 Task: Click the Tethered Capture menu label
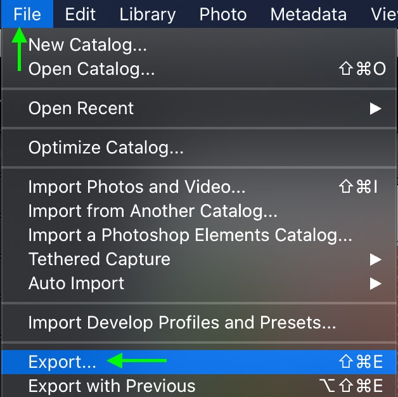coord(99,259)
